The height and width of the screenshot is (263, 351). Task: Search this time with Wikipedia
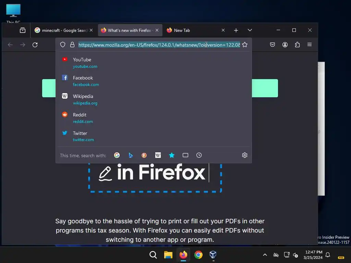pyautogui.click(x=158, y=155)
